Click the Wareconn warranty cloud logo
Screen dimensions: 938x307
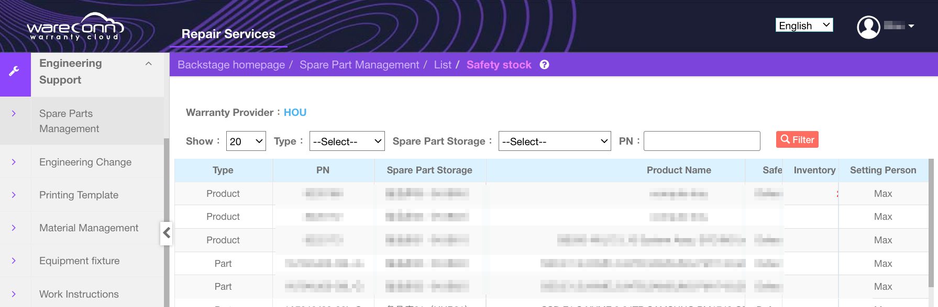click(x=75, y=27)
